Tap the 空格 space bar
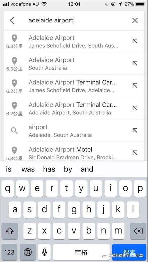The width and height of the screenshot is (148, 262). (81, 252)
